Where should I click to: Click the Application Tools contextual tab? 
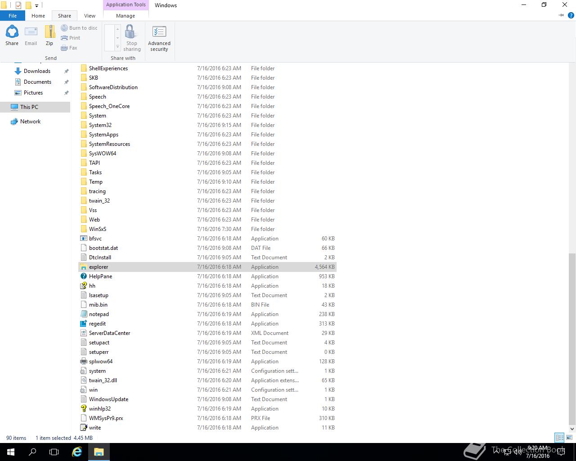click(126, 5)
